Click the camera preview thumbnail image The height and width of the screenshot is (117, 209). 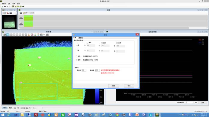point(9,21)
